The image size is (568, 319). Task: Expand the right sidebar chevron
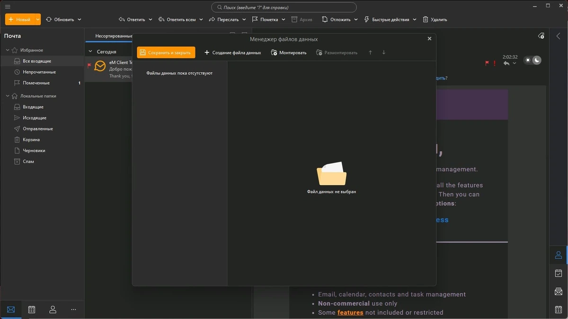point(559,36)
